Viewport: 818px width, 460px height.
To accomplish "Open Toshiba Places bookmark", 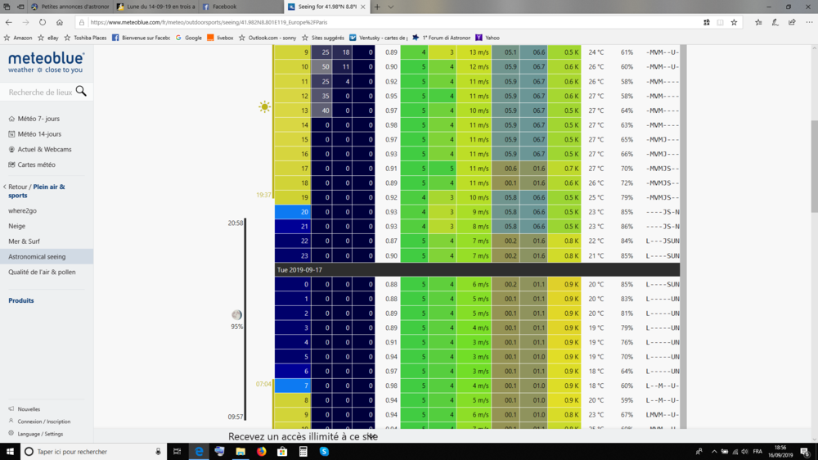I will (85, 38).
